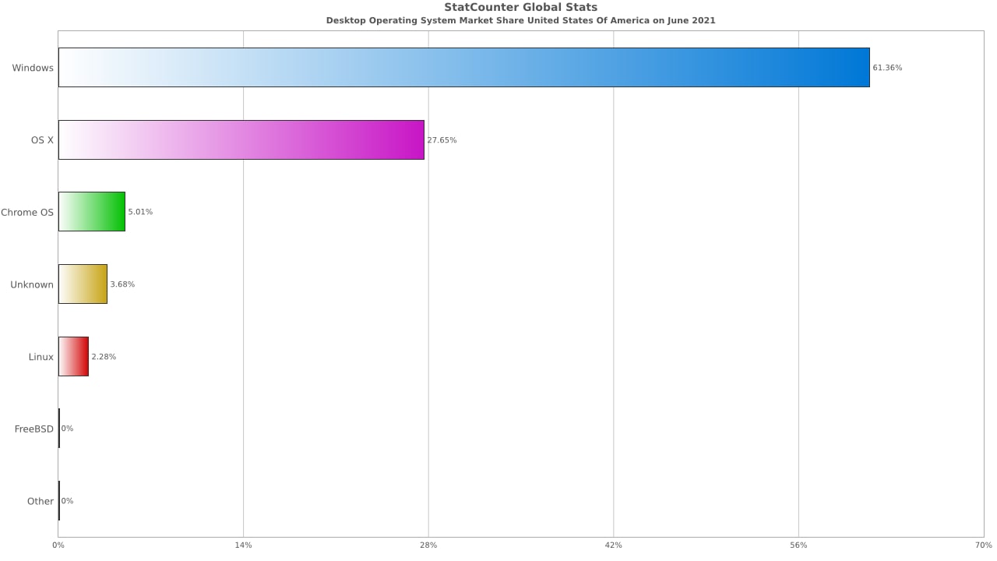Select the 3.68% value label
This screenshot has height=561, width=997.
pos(122,284)
